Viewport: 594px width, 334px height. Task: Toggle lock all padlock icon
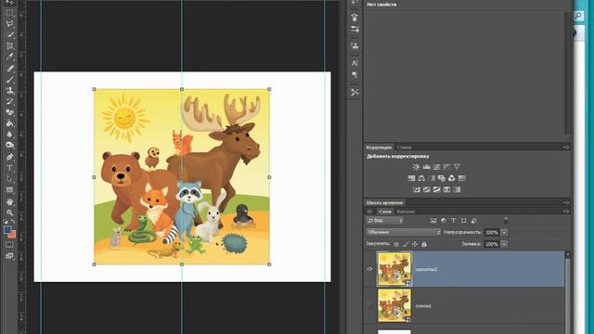tap(424, 244)
